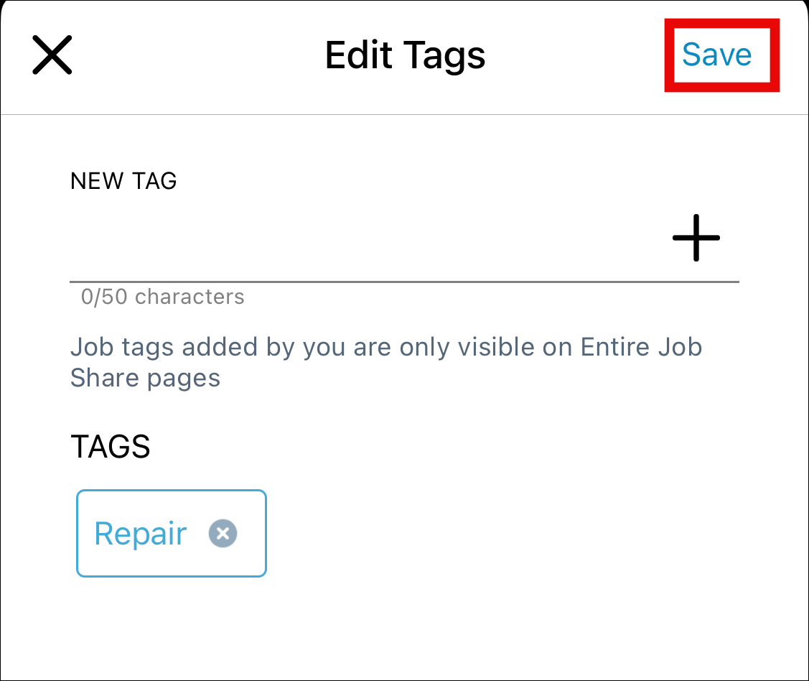Tap the blue Save link

[716, 55]
